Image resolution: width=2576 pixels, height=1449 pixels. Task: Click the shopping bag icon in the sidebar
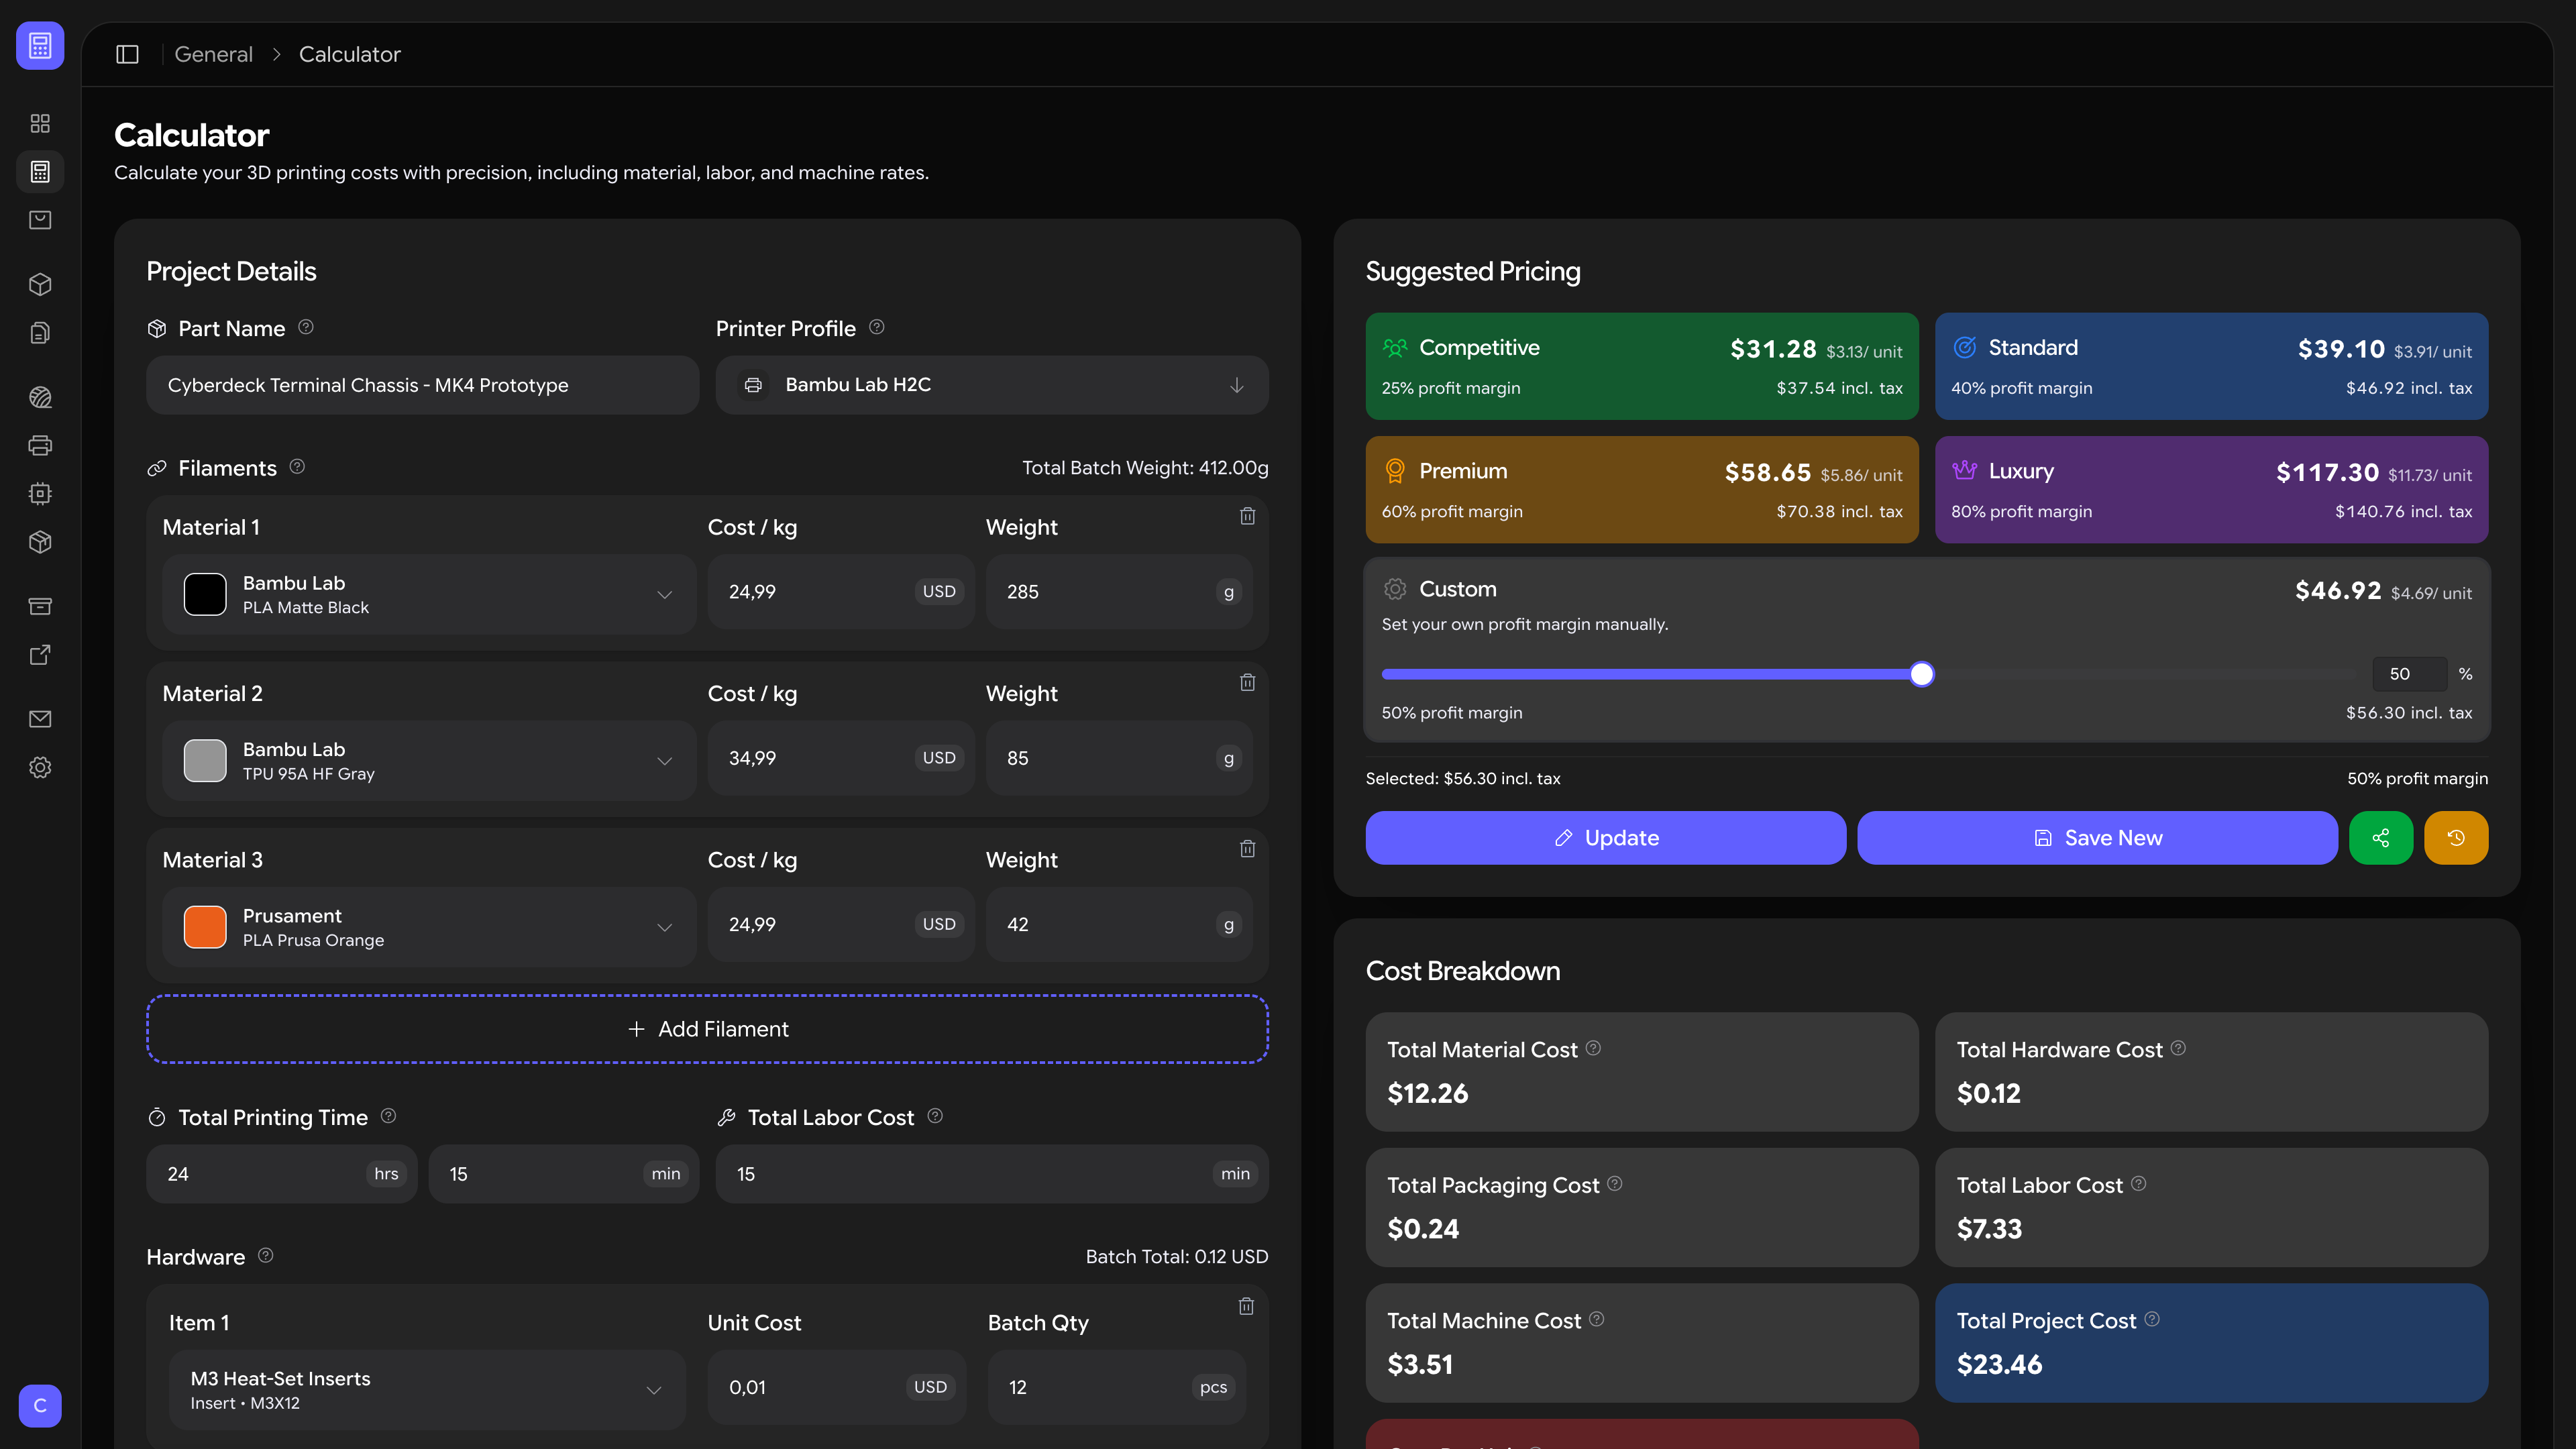(x=40, y=220)
